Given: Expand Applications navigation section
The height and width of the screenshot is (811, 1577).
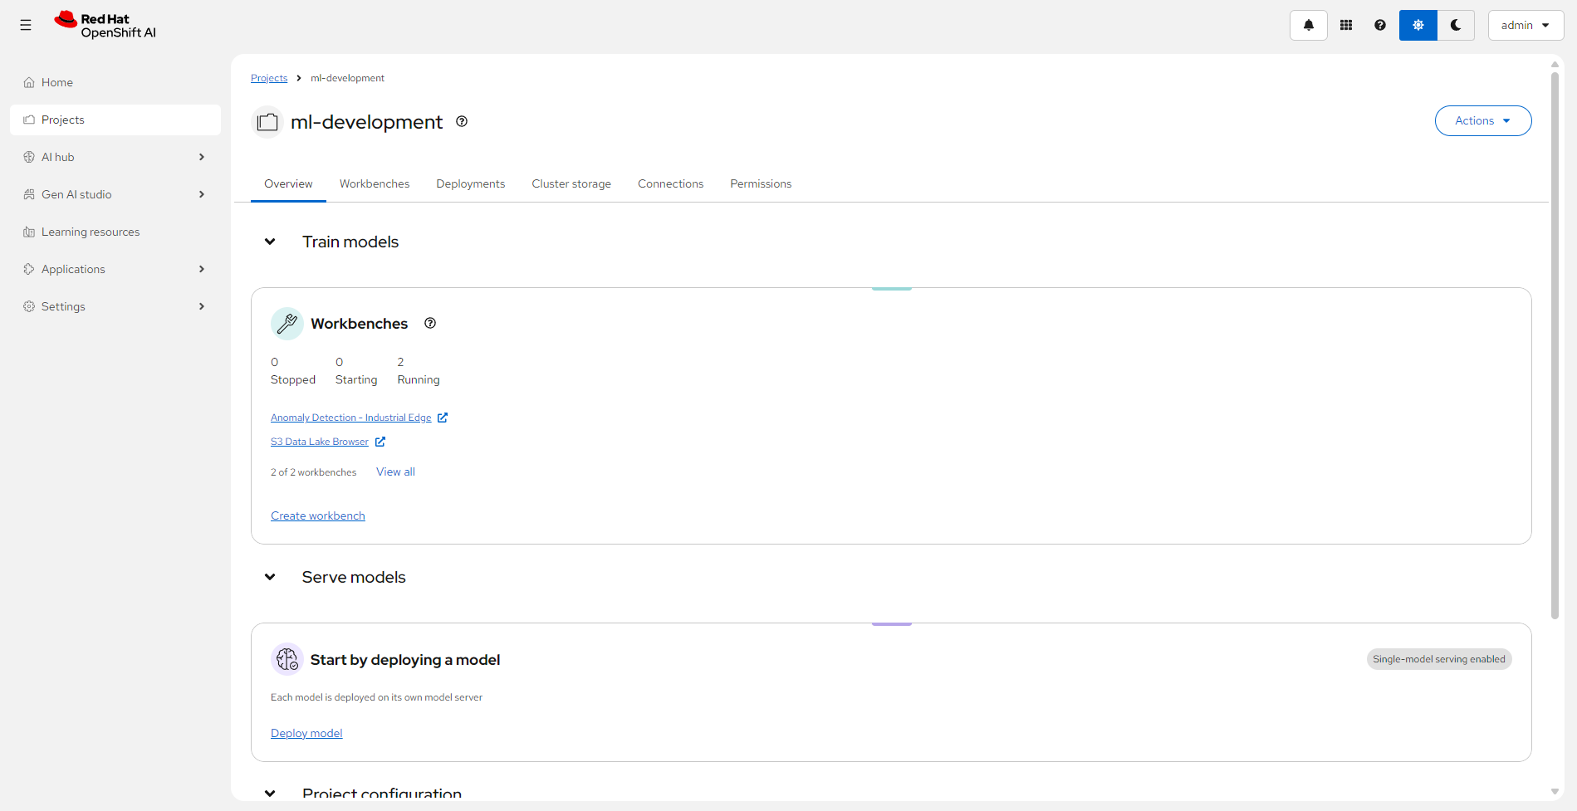Looking at the screenshot, I should click(x=115, y=269).
